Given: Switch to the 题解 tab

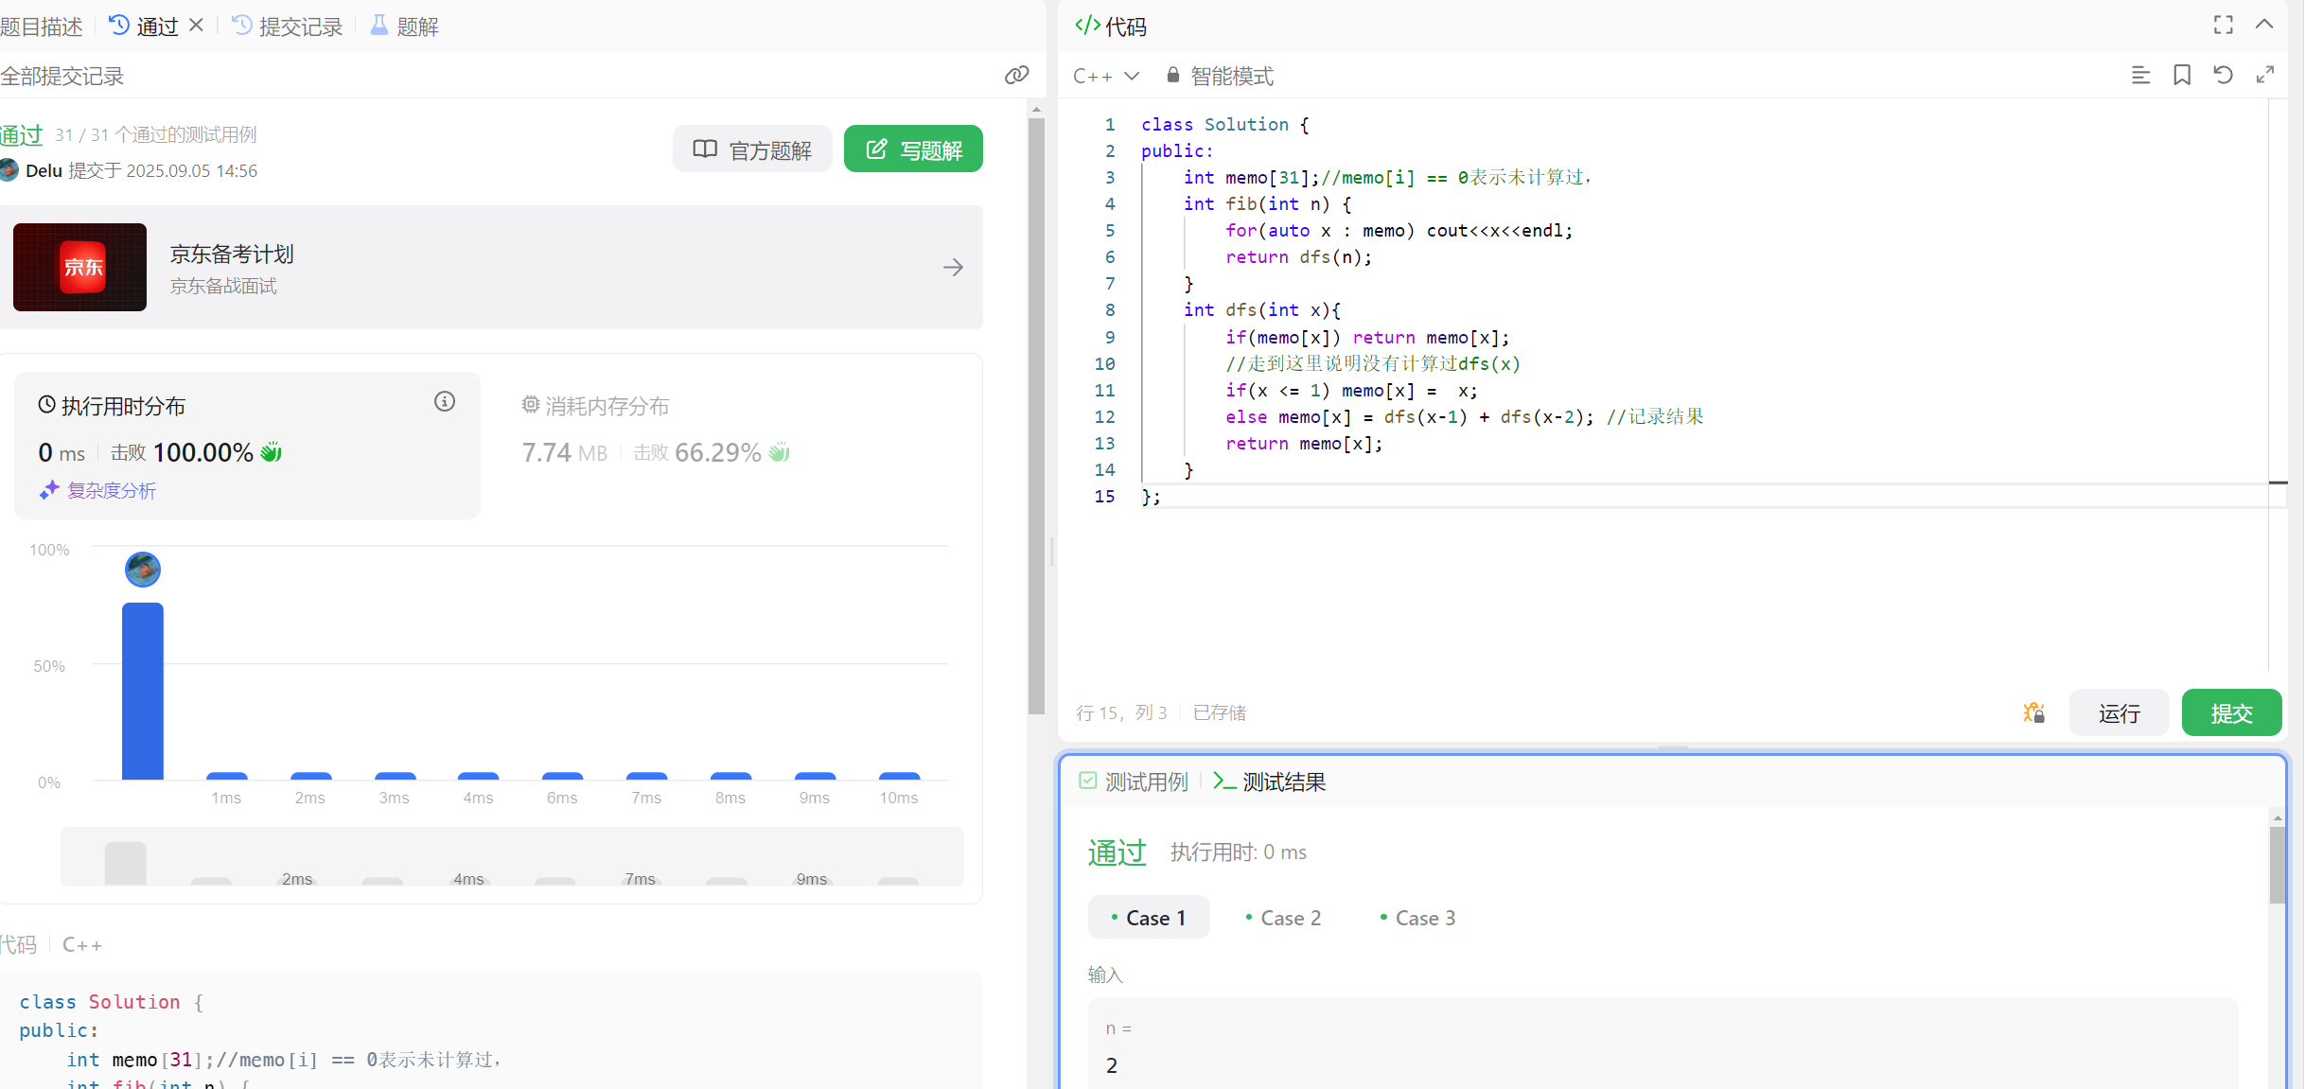Looking at the screenshot, I should coord(405,26).
